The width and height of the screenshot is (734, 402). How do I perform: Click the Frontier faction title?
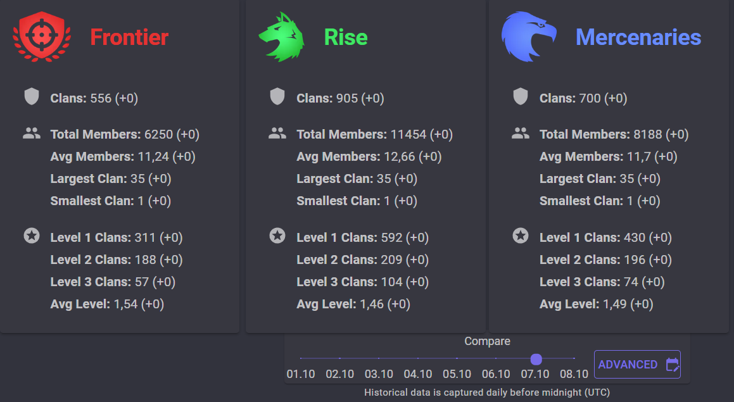(x=129, y=37)
